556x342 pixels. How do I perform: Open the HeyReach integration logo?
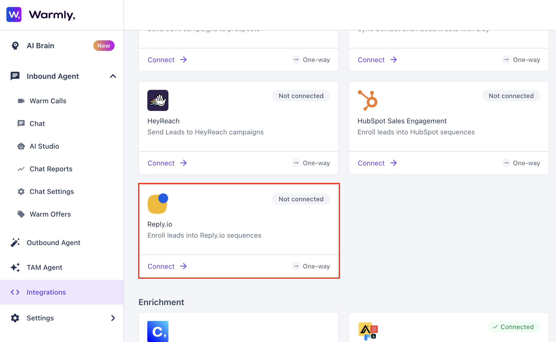[158, 100]
